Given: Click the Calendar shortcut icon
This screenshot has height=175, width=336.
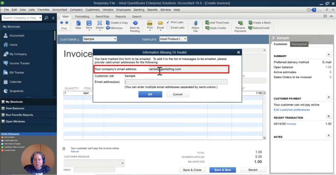Looking at the screenshot, I should (x=6, y=81).
